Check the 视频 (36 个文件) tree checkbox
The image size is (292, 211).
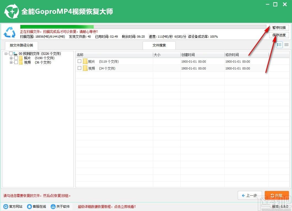click(x=16, y=62)
